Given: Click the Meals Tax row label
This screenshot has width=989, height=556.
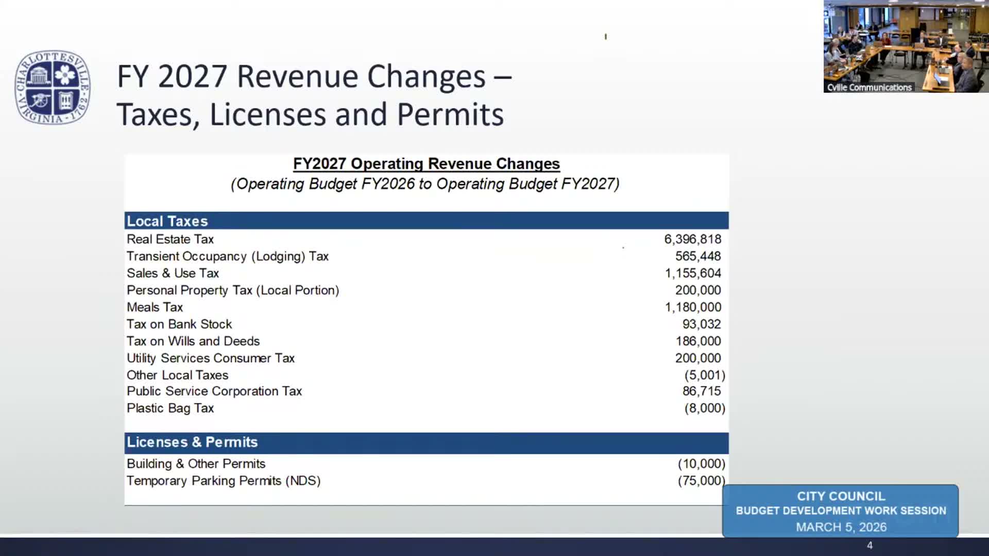Looking at the screenshot, I should (x=155, y=307).
